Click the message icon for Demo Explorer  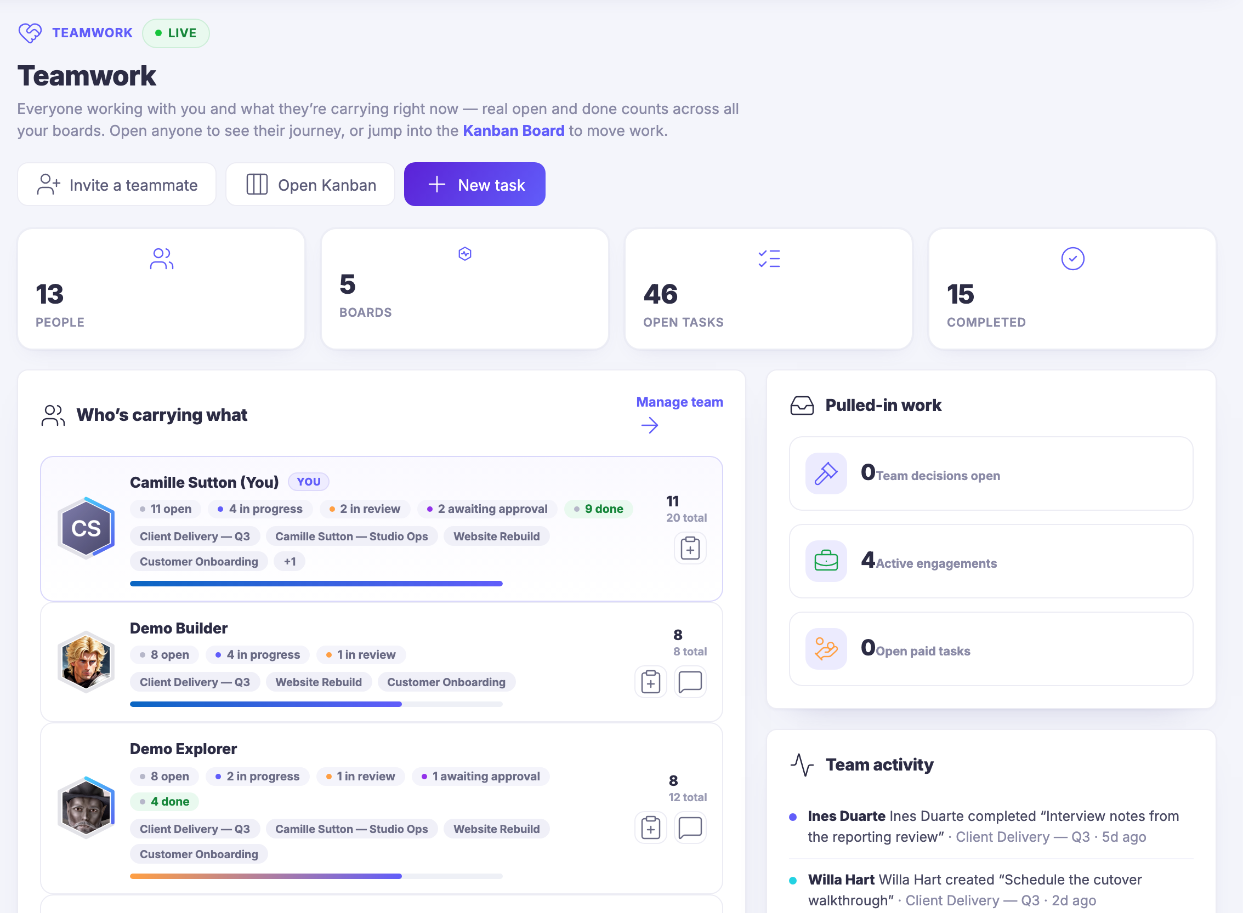(x=690, y=828)
